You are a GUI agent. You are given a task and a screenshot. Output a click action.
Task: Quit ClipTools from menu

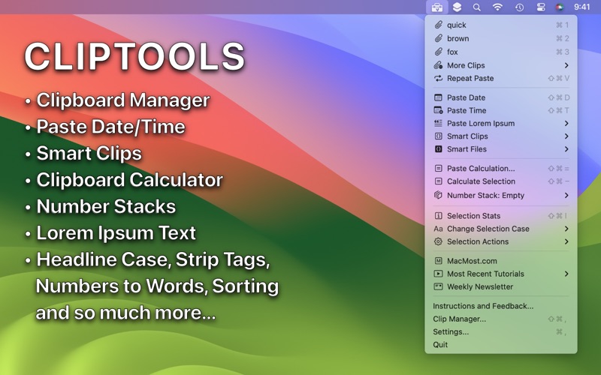point(501,345)
